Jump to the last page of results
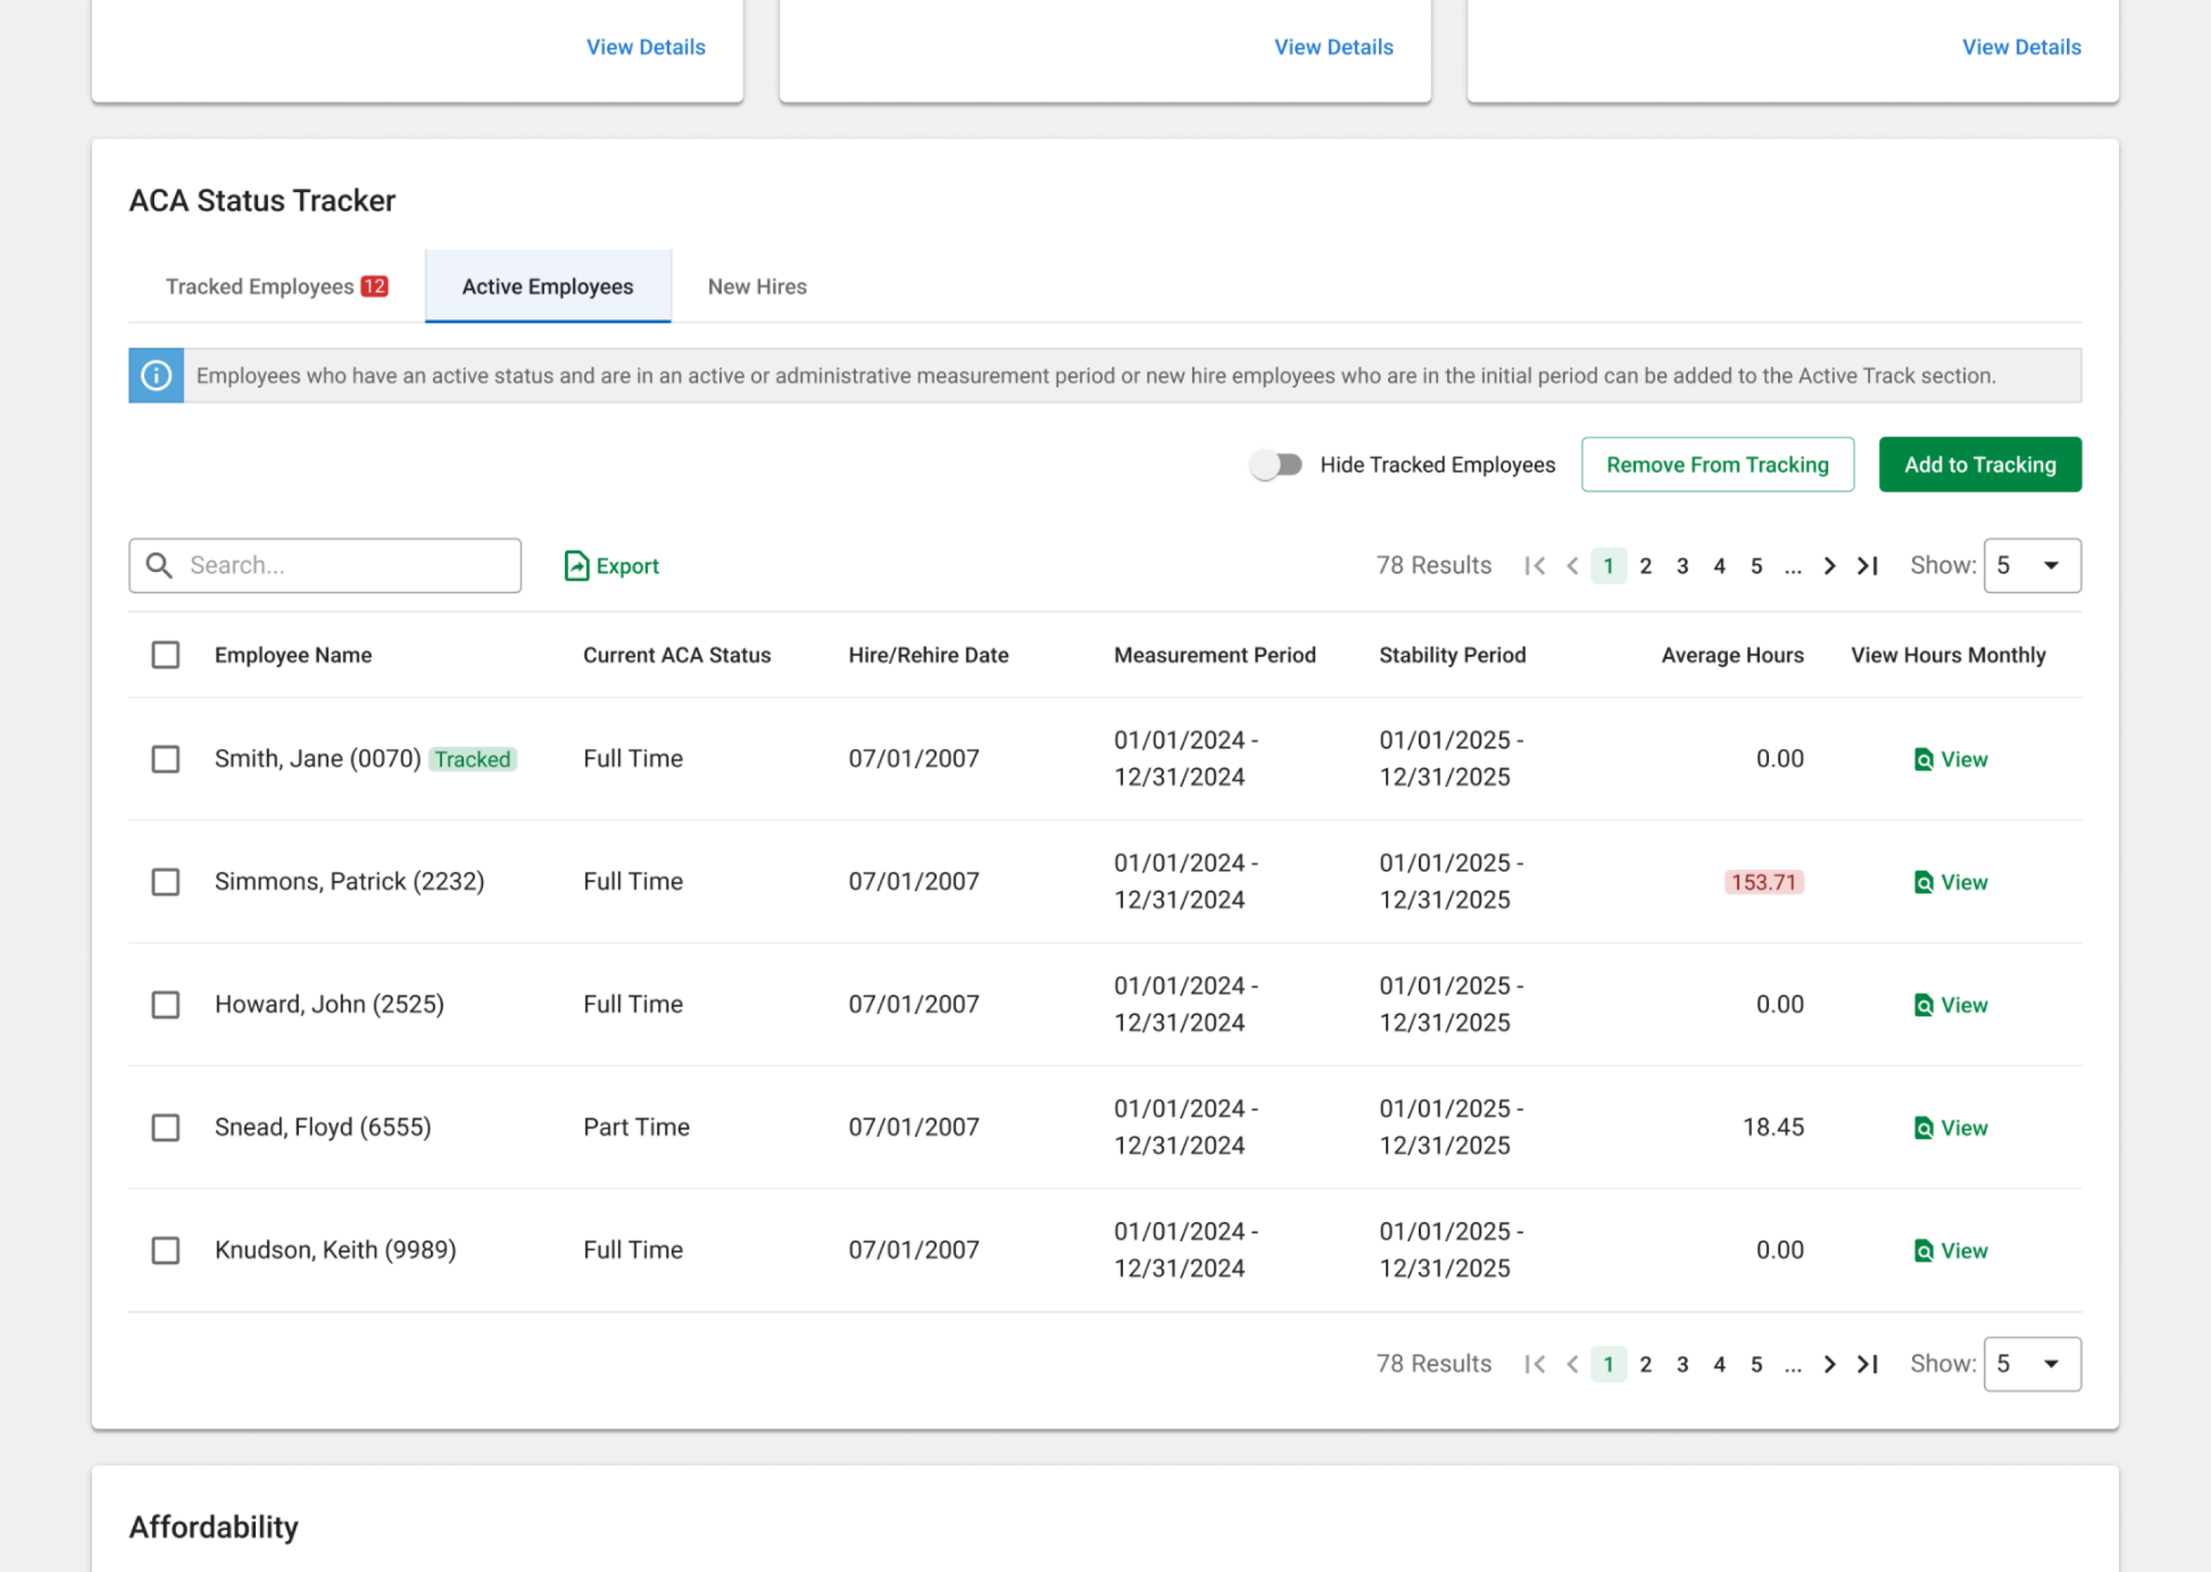Viewport: 2211px width, 1572px height. coord(1869,565)
